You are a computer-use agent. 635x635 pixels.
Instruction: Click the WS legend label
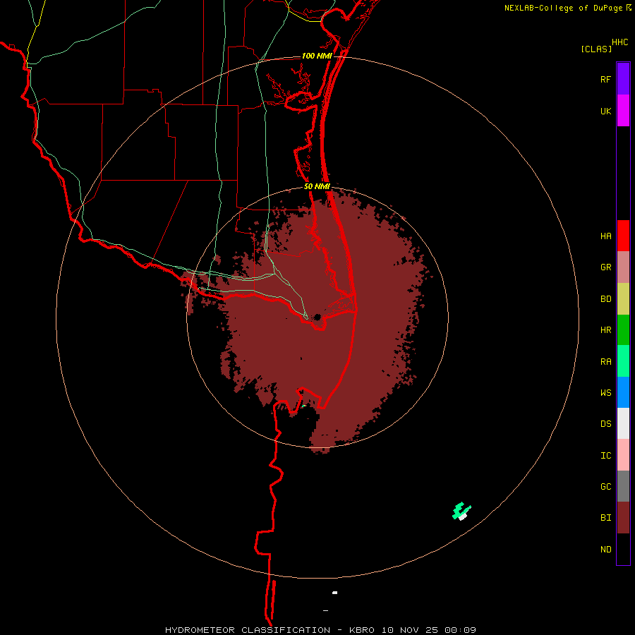(605, 393)
